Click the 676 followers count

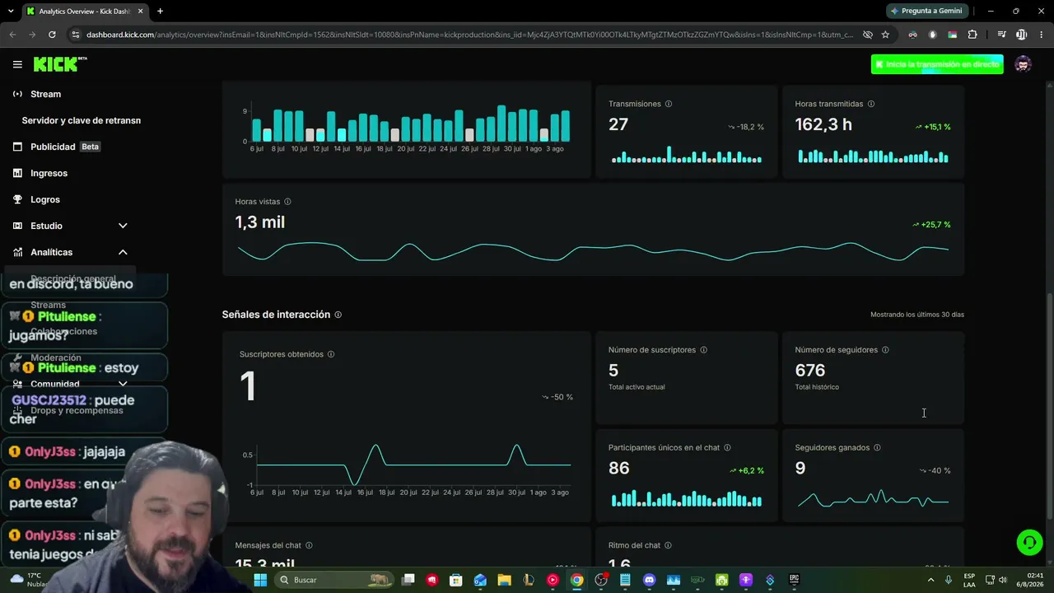(x=810, y=371)
